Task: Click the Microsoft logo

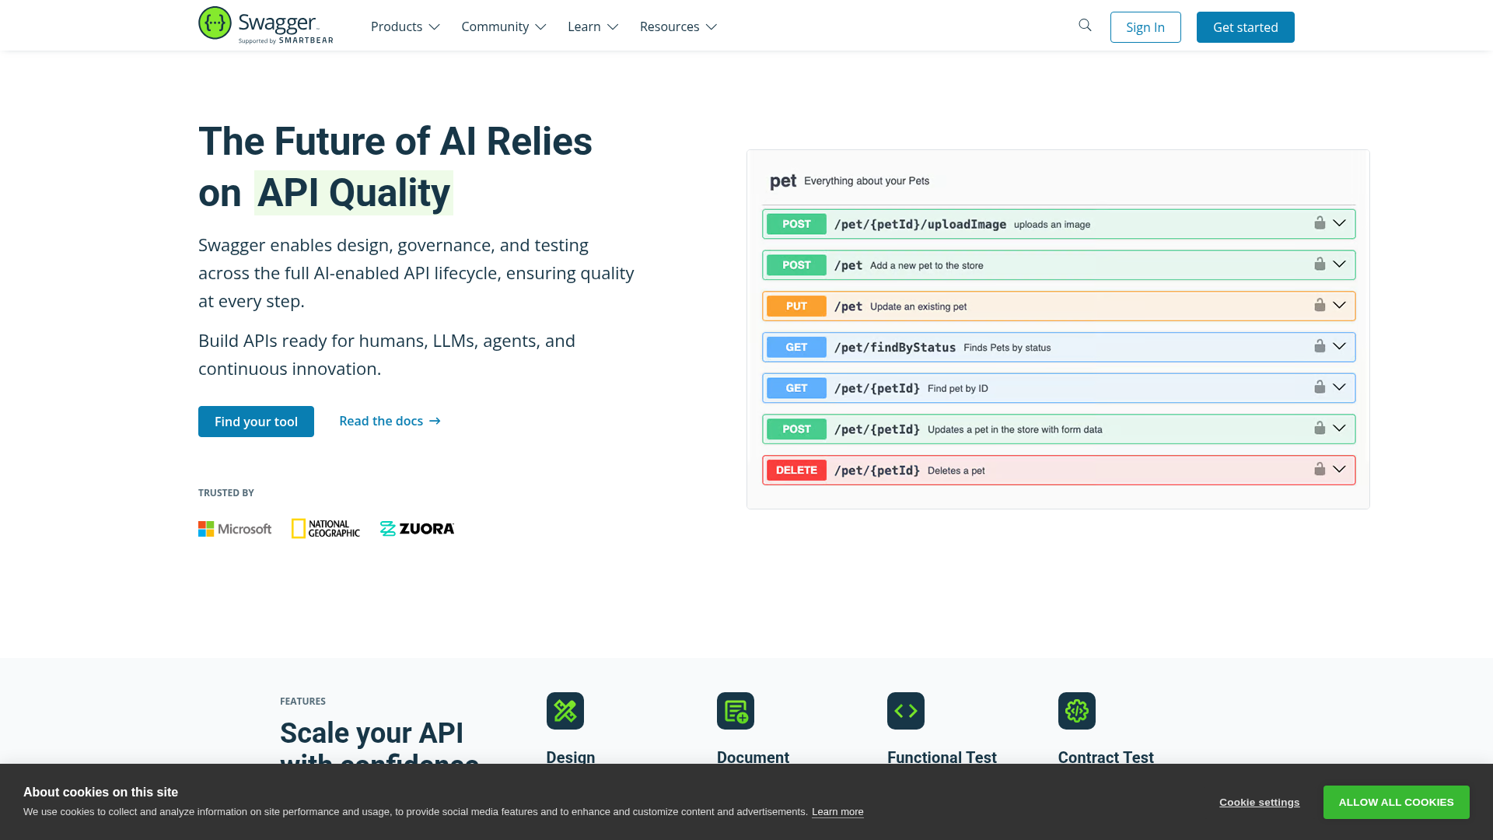Action: [234, 528]
